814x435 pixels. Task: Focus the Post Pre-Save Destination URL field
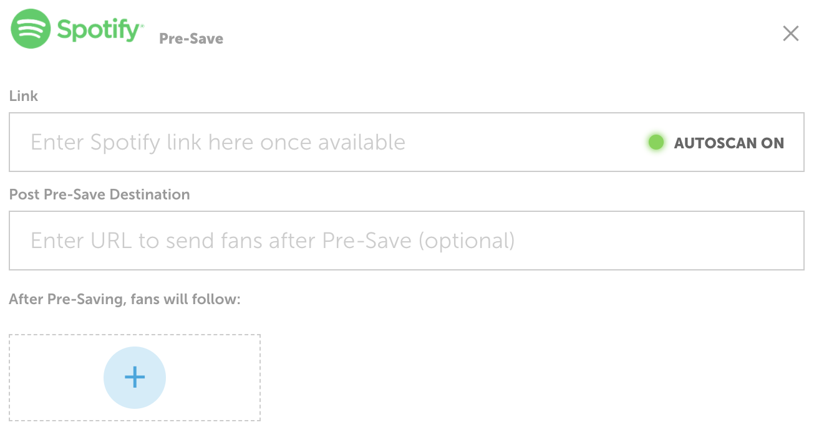click(x=407, y=241)
